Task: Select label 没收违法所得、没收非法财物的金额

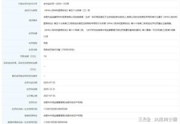Action: 20,63
